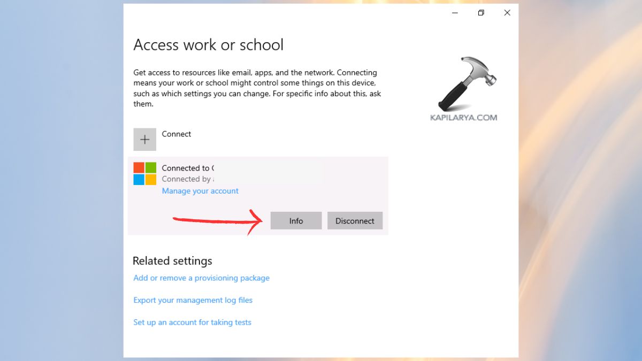
Task: Select the KAPILARYA.COM logo
Action: (464, 117)
